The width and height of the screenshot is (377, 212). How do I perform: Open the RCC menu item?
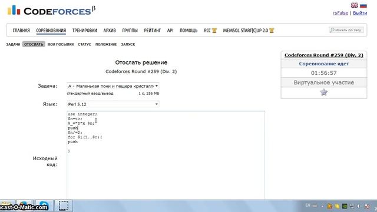(x=207, y=31)
